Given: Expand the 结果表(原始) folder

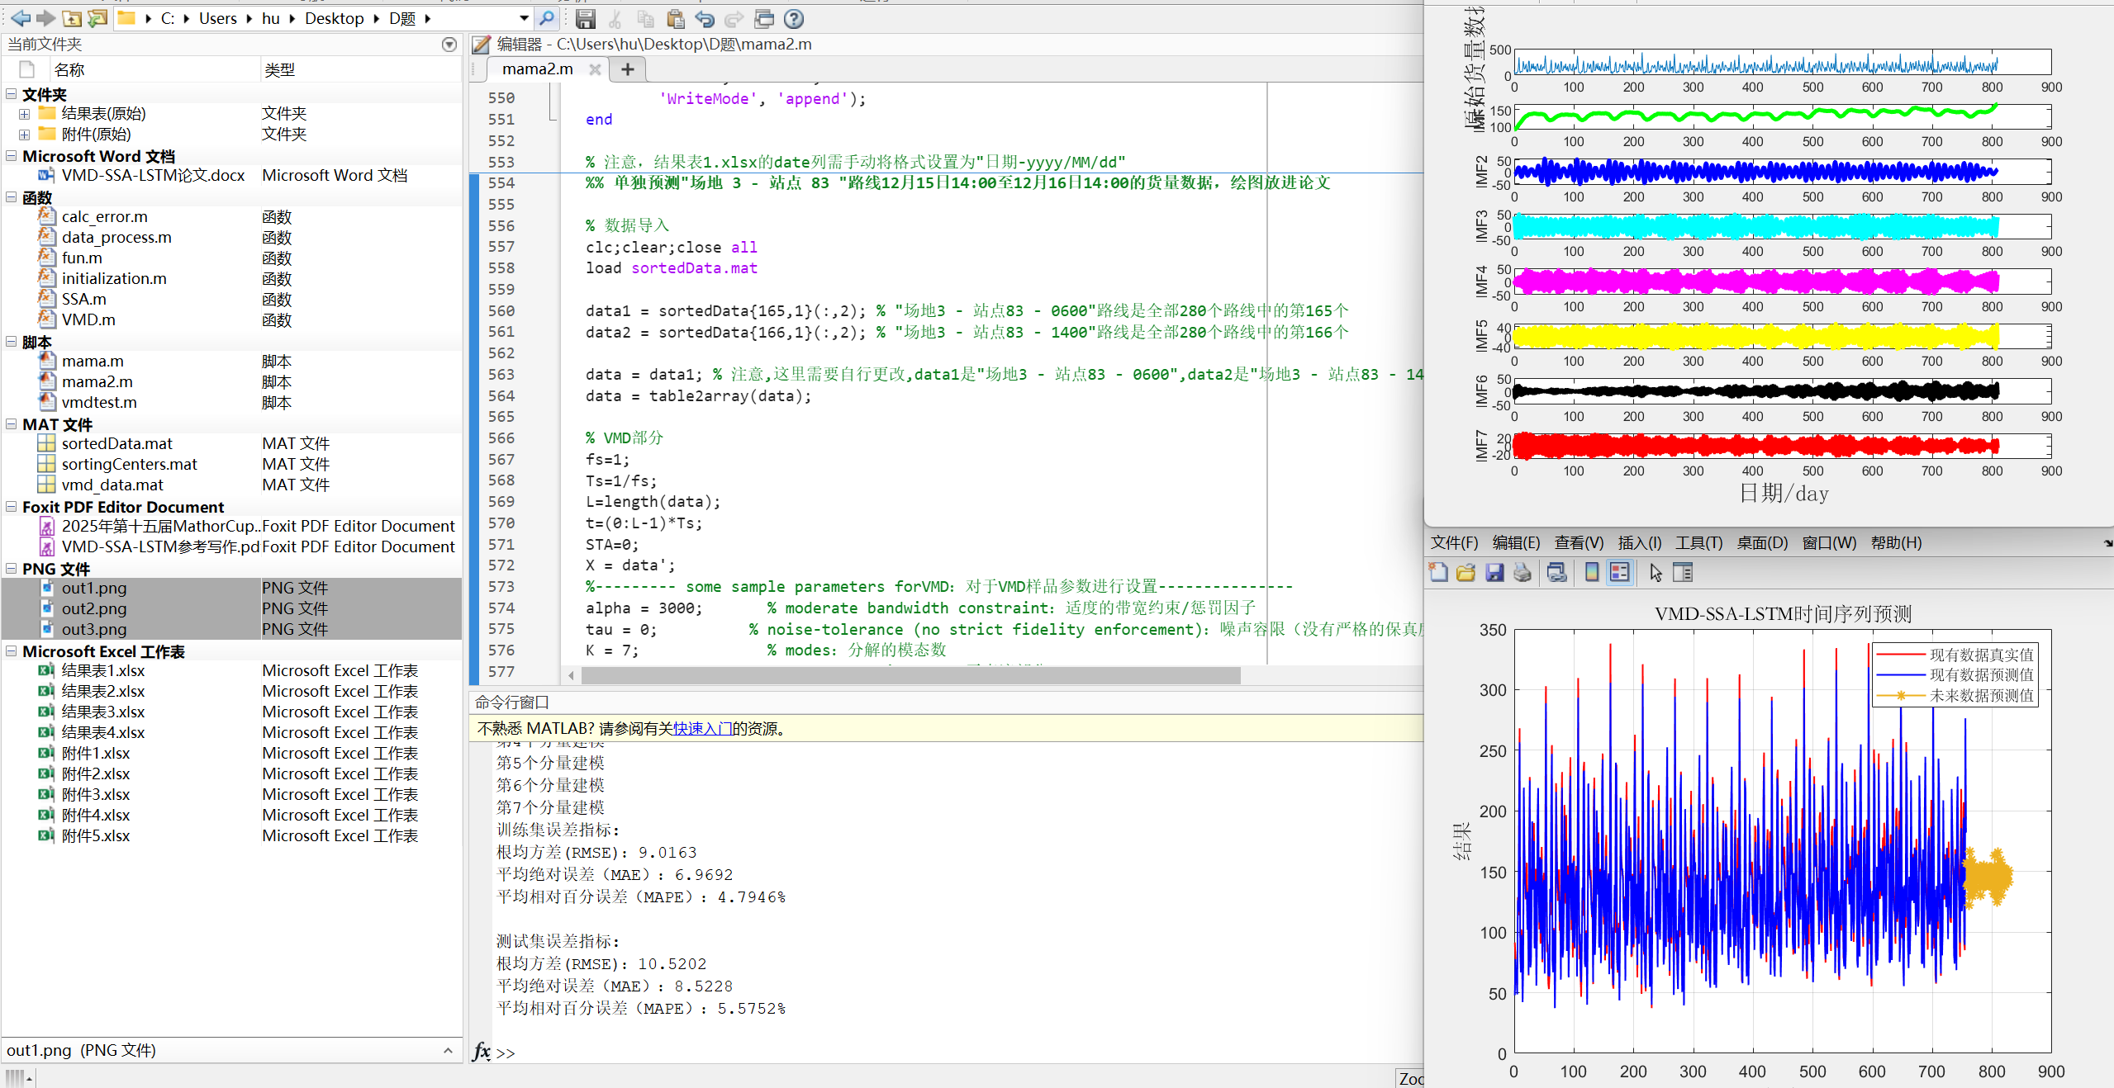Looking at the screenshot, I should 24,114.
